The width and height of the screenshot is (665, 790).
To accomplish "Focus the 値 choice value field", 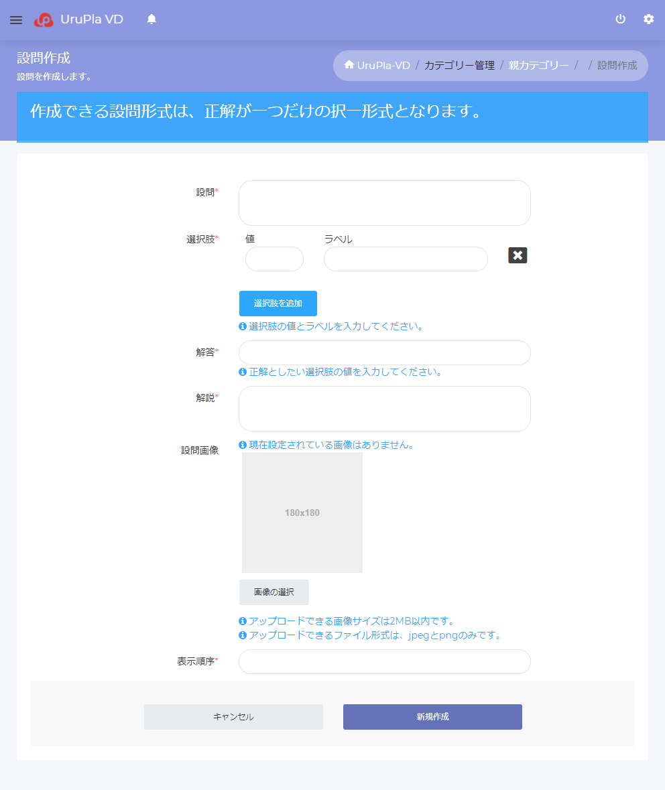I will tap(274, 259).
